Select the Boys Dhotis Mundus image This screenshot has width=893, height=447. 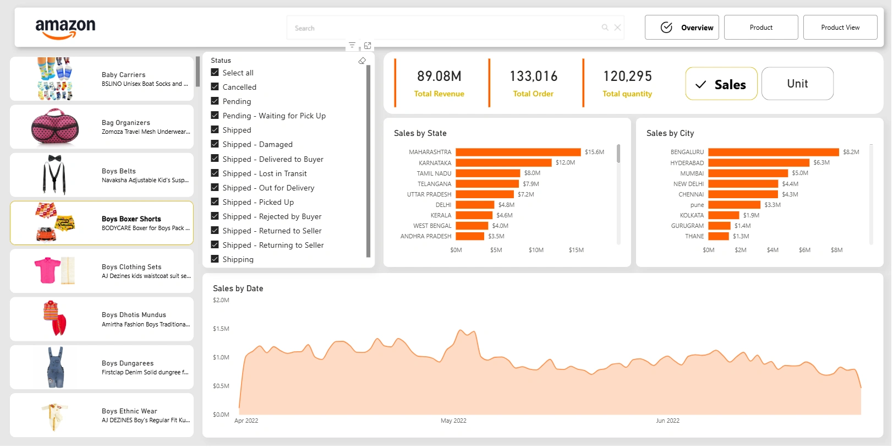(x=54, y=318)
